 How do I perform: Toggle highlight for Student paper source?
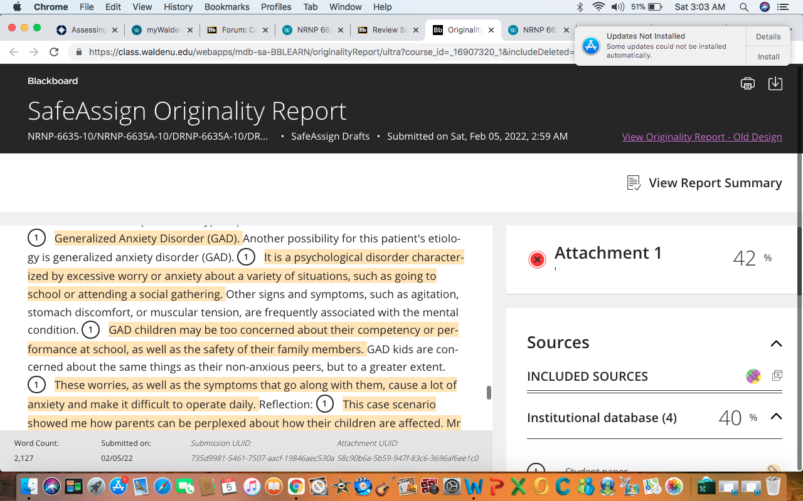tap(774, 470)
